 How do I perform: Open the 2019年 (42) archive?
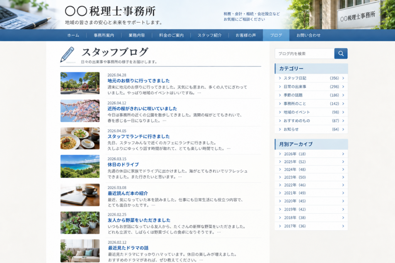[x=311, y=209]
